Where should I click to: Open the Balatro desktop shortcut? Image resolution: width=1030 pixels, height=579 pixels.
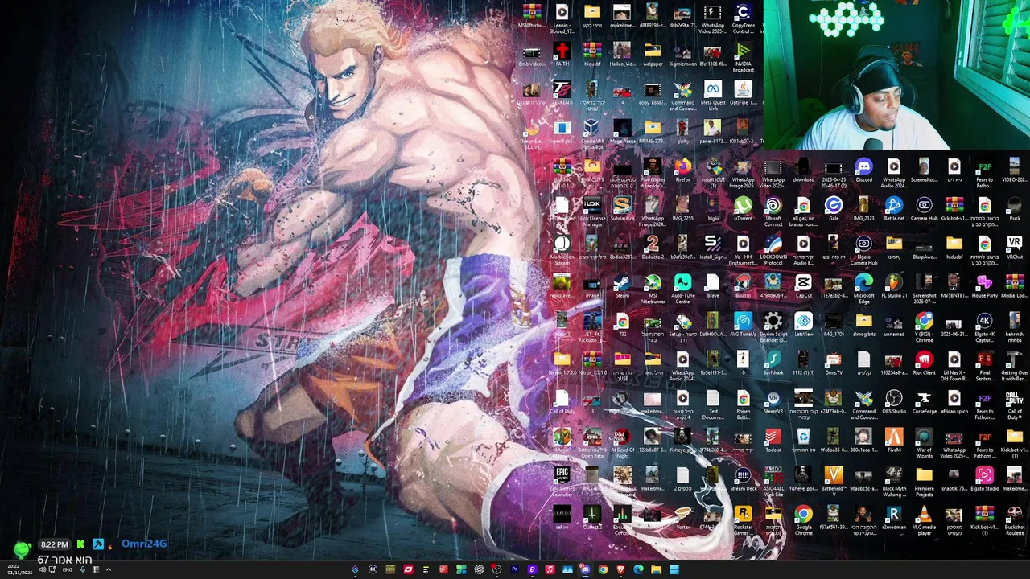click(x=743, y=287)
